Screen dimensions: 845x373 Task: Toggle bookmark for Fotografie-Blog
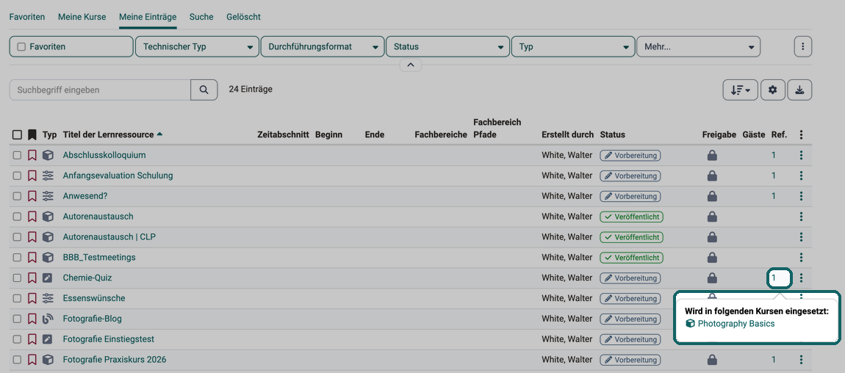coord(32,319)
